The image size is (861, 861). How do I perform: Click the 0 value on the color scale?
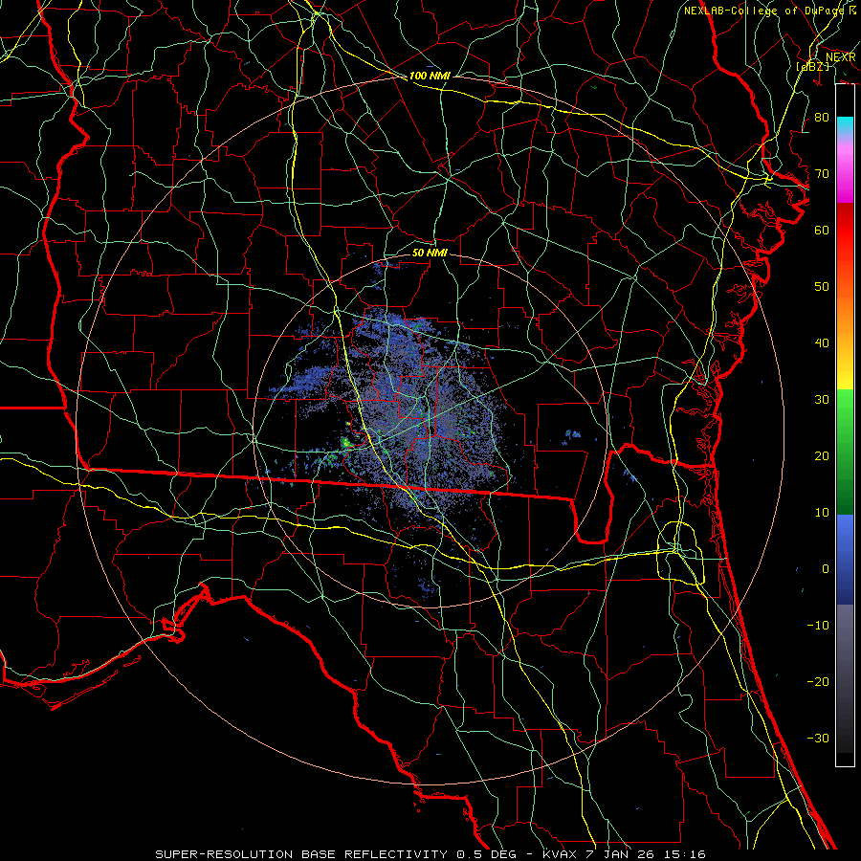826,569
